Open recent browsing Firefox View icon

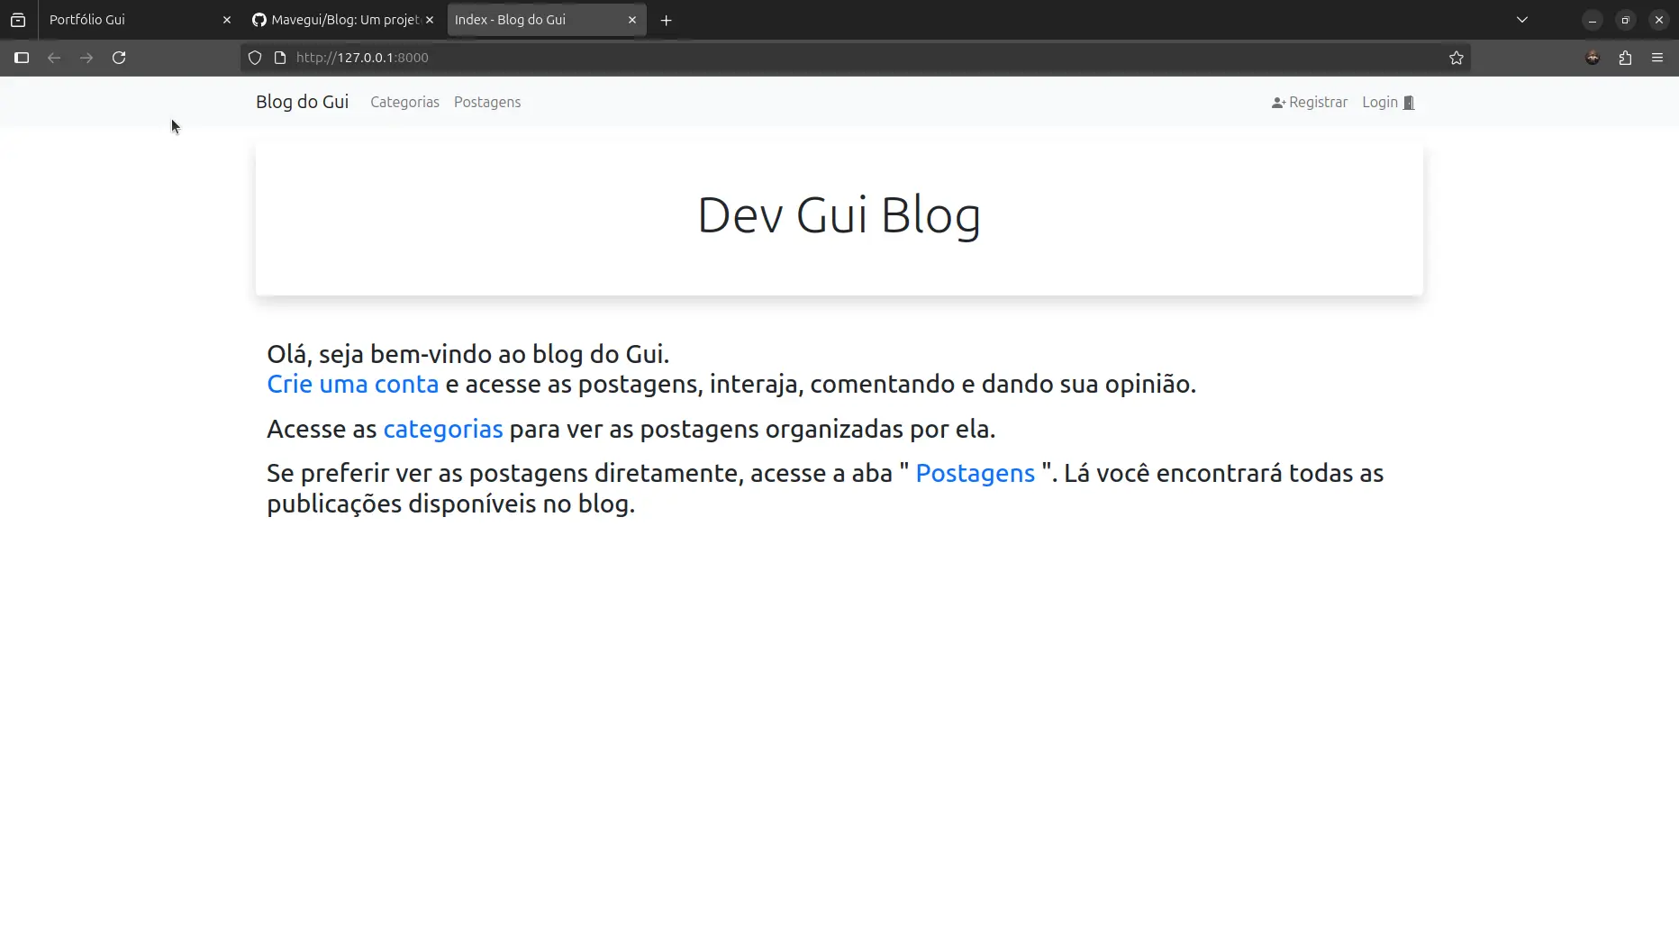tap(18, 20)
